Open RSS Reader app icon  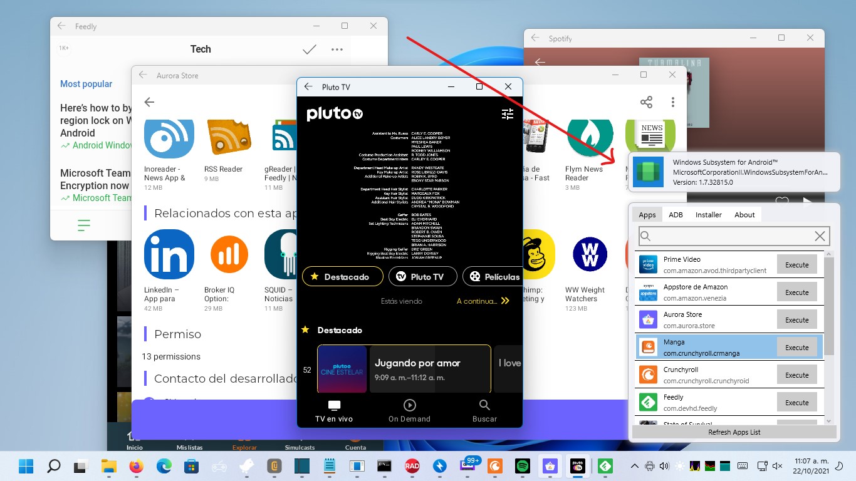(x=229, y=139)
